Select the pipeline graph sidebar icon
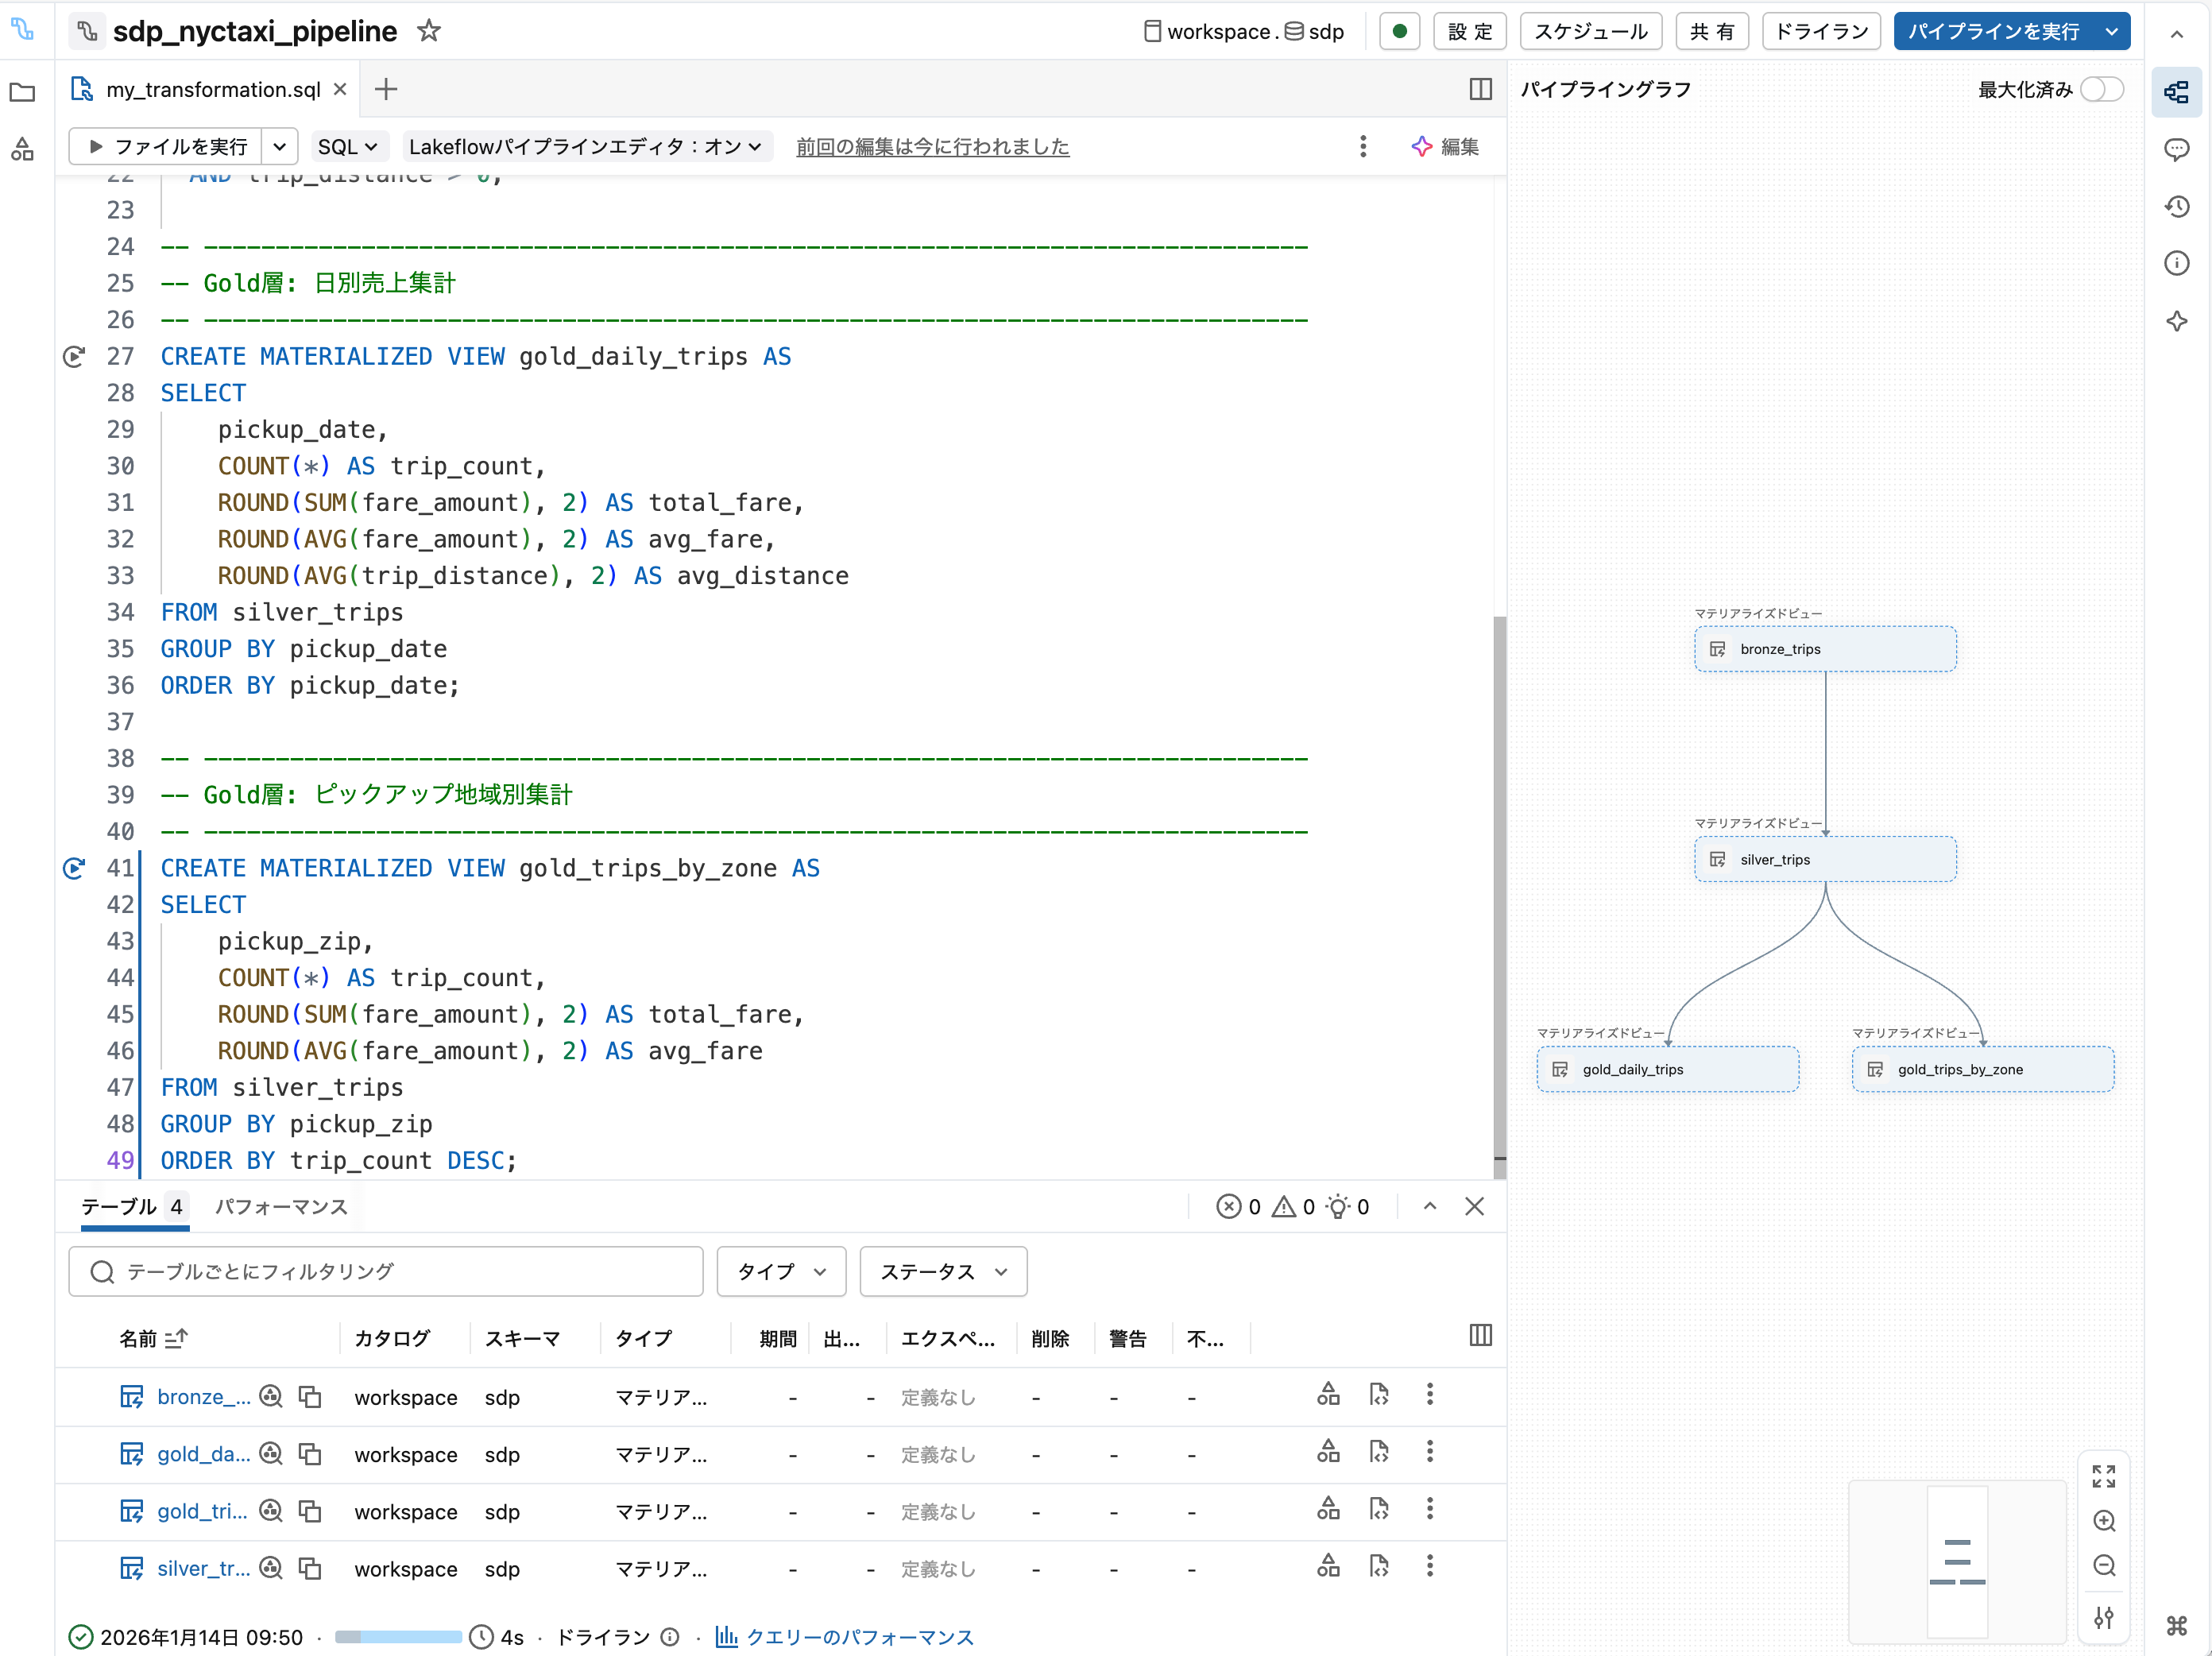 [2178, 92]
